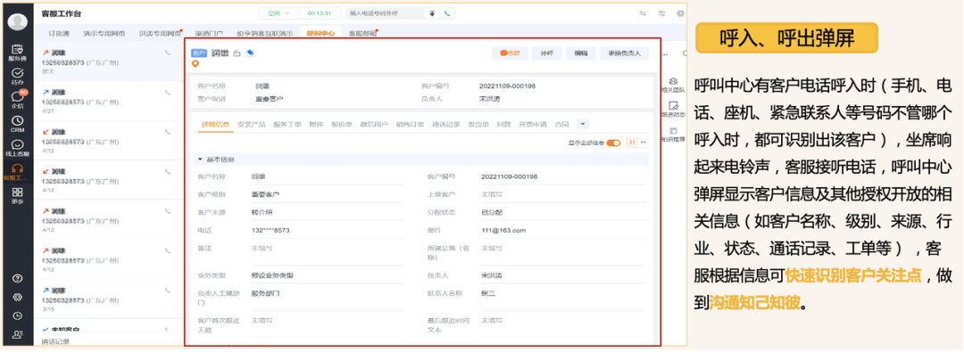Screen dimensions: 964x352
Task: Expand the extra tabs dropdown arrow
Action: pos(582,124)
